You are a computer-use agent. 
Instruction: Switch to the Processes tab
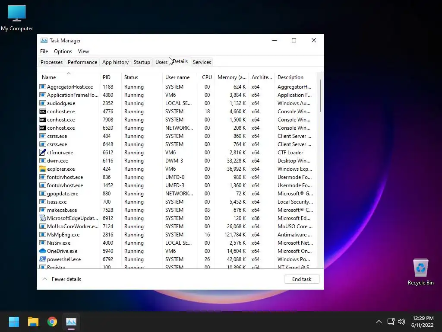point(52,62)
